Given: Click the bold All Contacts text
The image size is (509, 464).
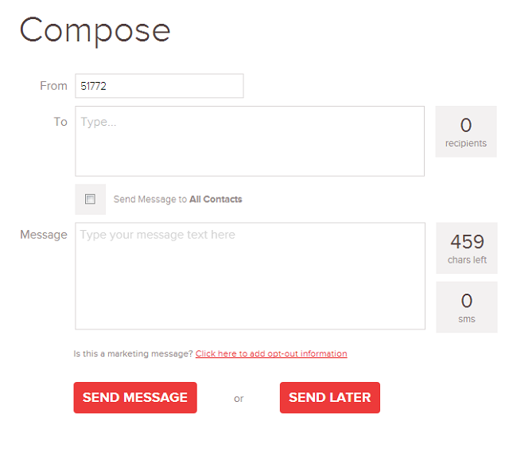Looking at the screenshot, I should pos(216,199).
